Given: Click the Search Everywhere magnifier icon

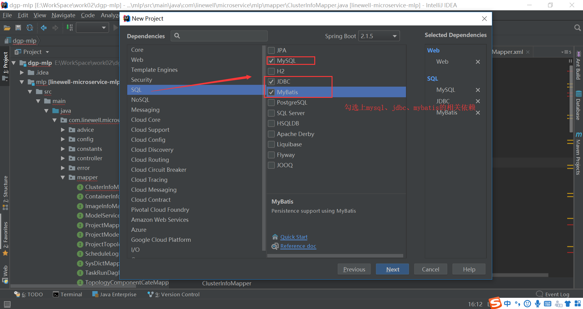Looking at the screenshot, I should coord(578,28).
